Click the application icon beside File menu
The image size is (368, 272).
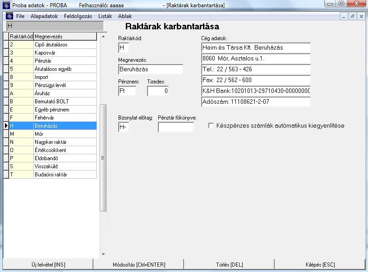pyautogui.click(x=9, y=16)
